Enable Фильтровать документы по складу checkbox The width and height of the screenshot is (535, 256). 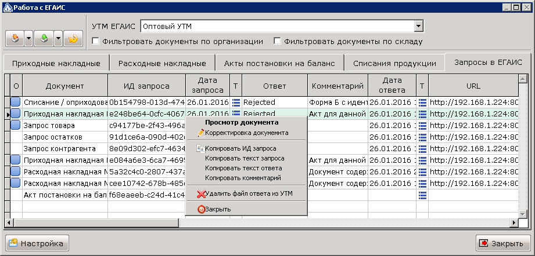[278, 42]
